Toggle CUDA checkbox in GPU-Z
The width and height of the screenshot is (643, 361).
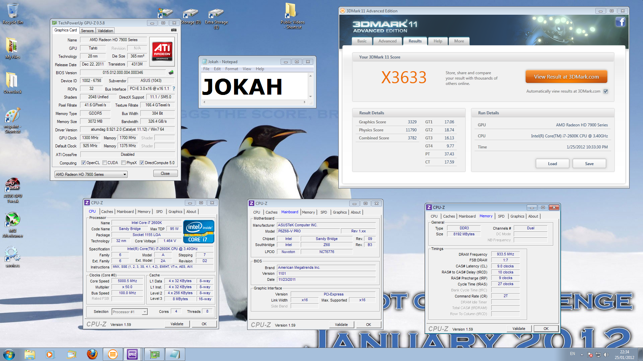(105, 163)
